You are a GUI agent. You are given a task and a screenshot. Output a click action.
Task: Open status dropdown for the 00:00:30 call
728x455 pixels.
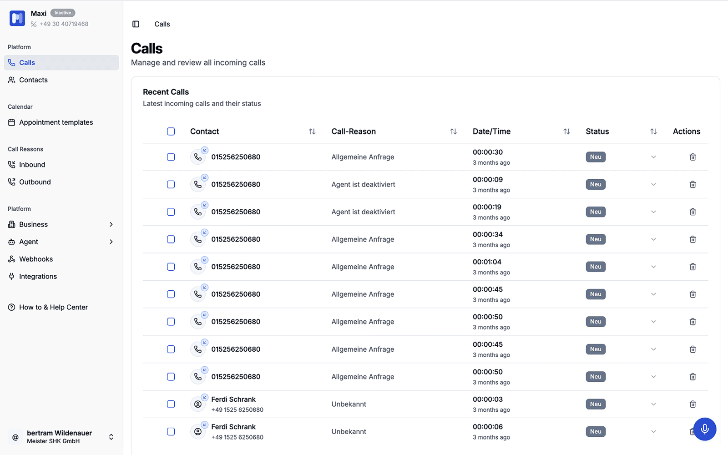coord(653,157)
